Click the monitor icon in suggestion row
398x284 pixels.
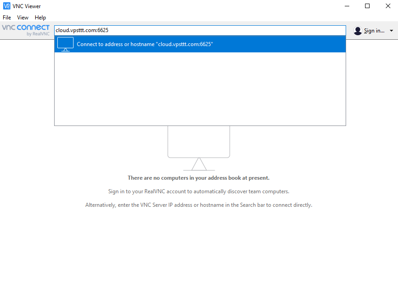65,44
